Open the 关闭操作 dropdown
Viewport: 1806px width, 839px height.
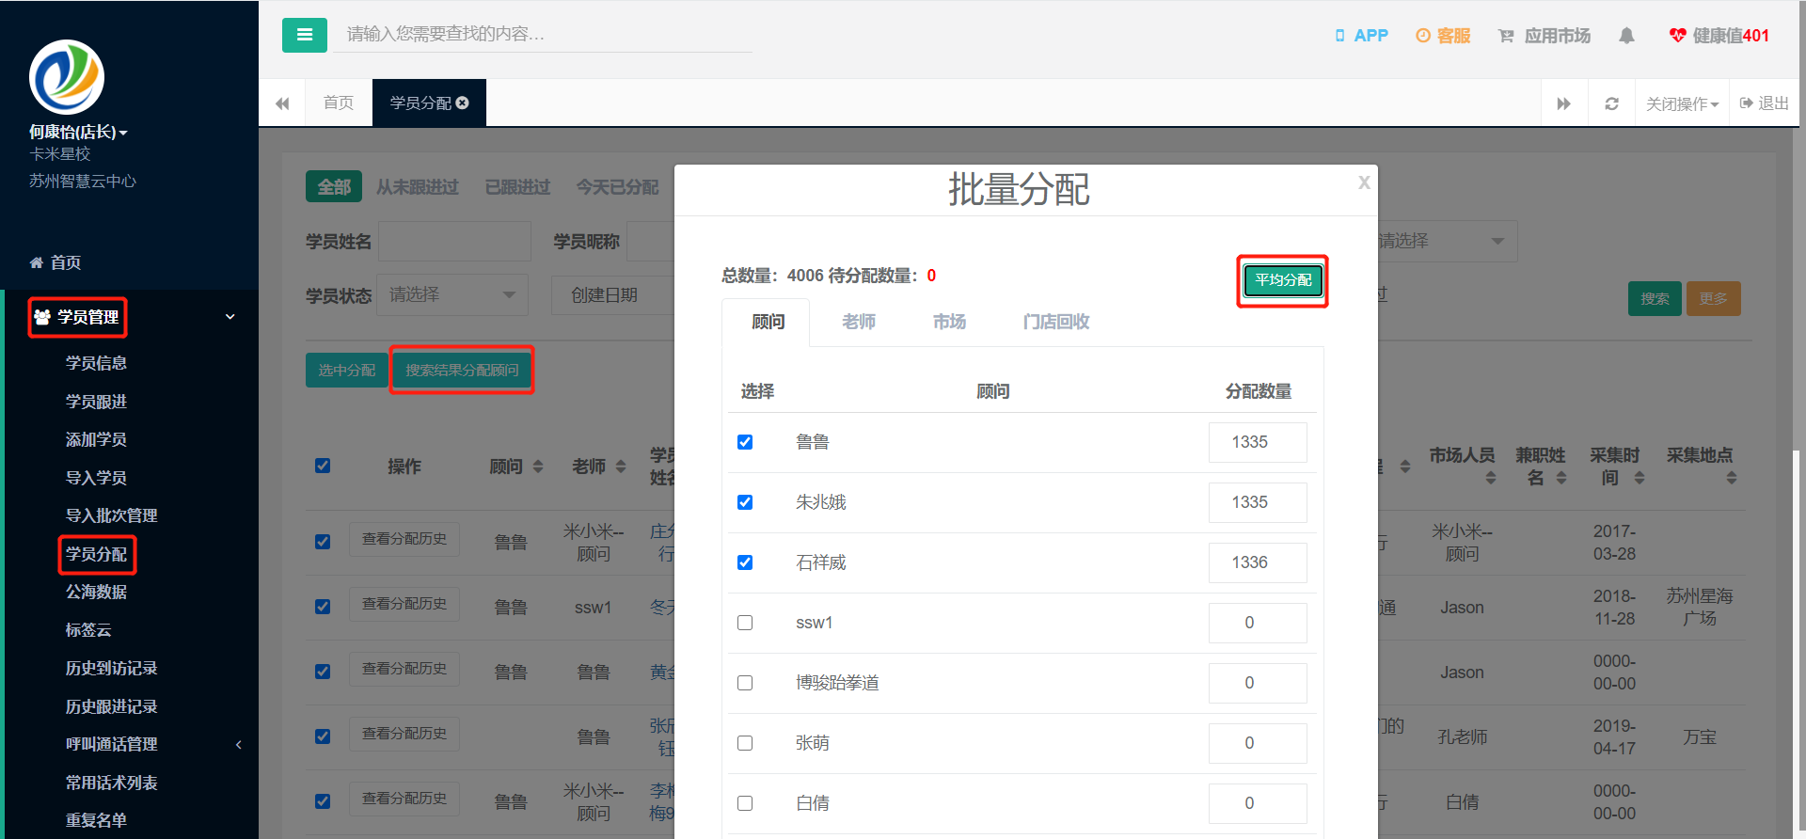pos(1682,103)
